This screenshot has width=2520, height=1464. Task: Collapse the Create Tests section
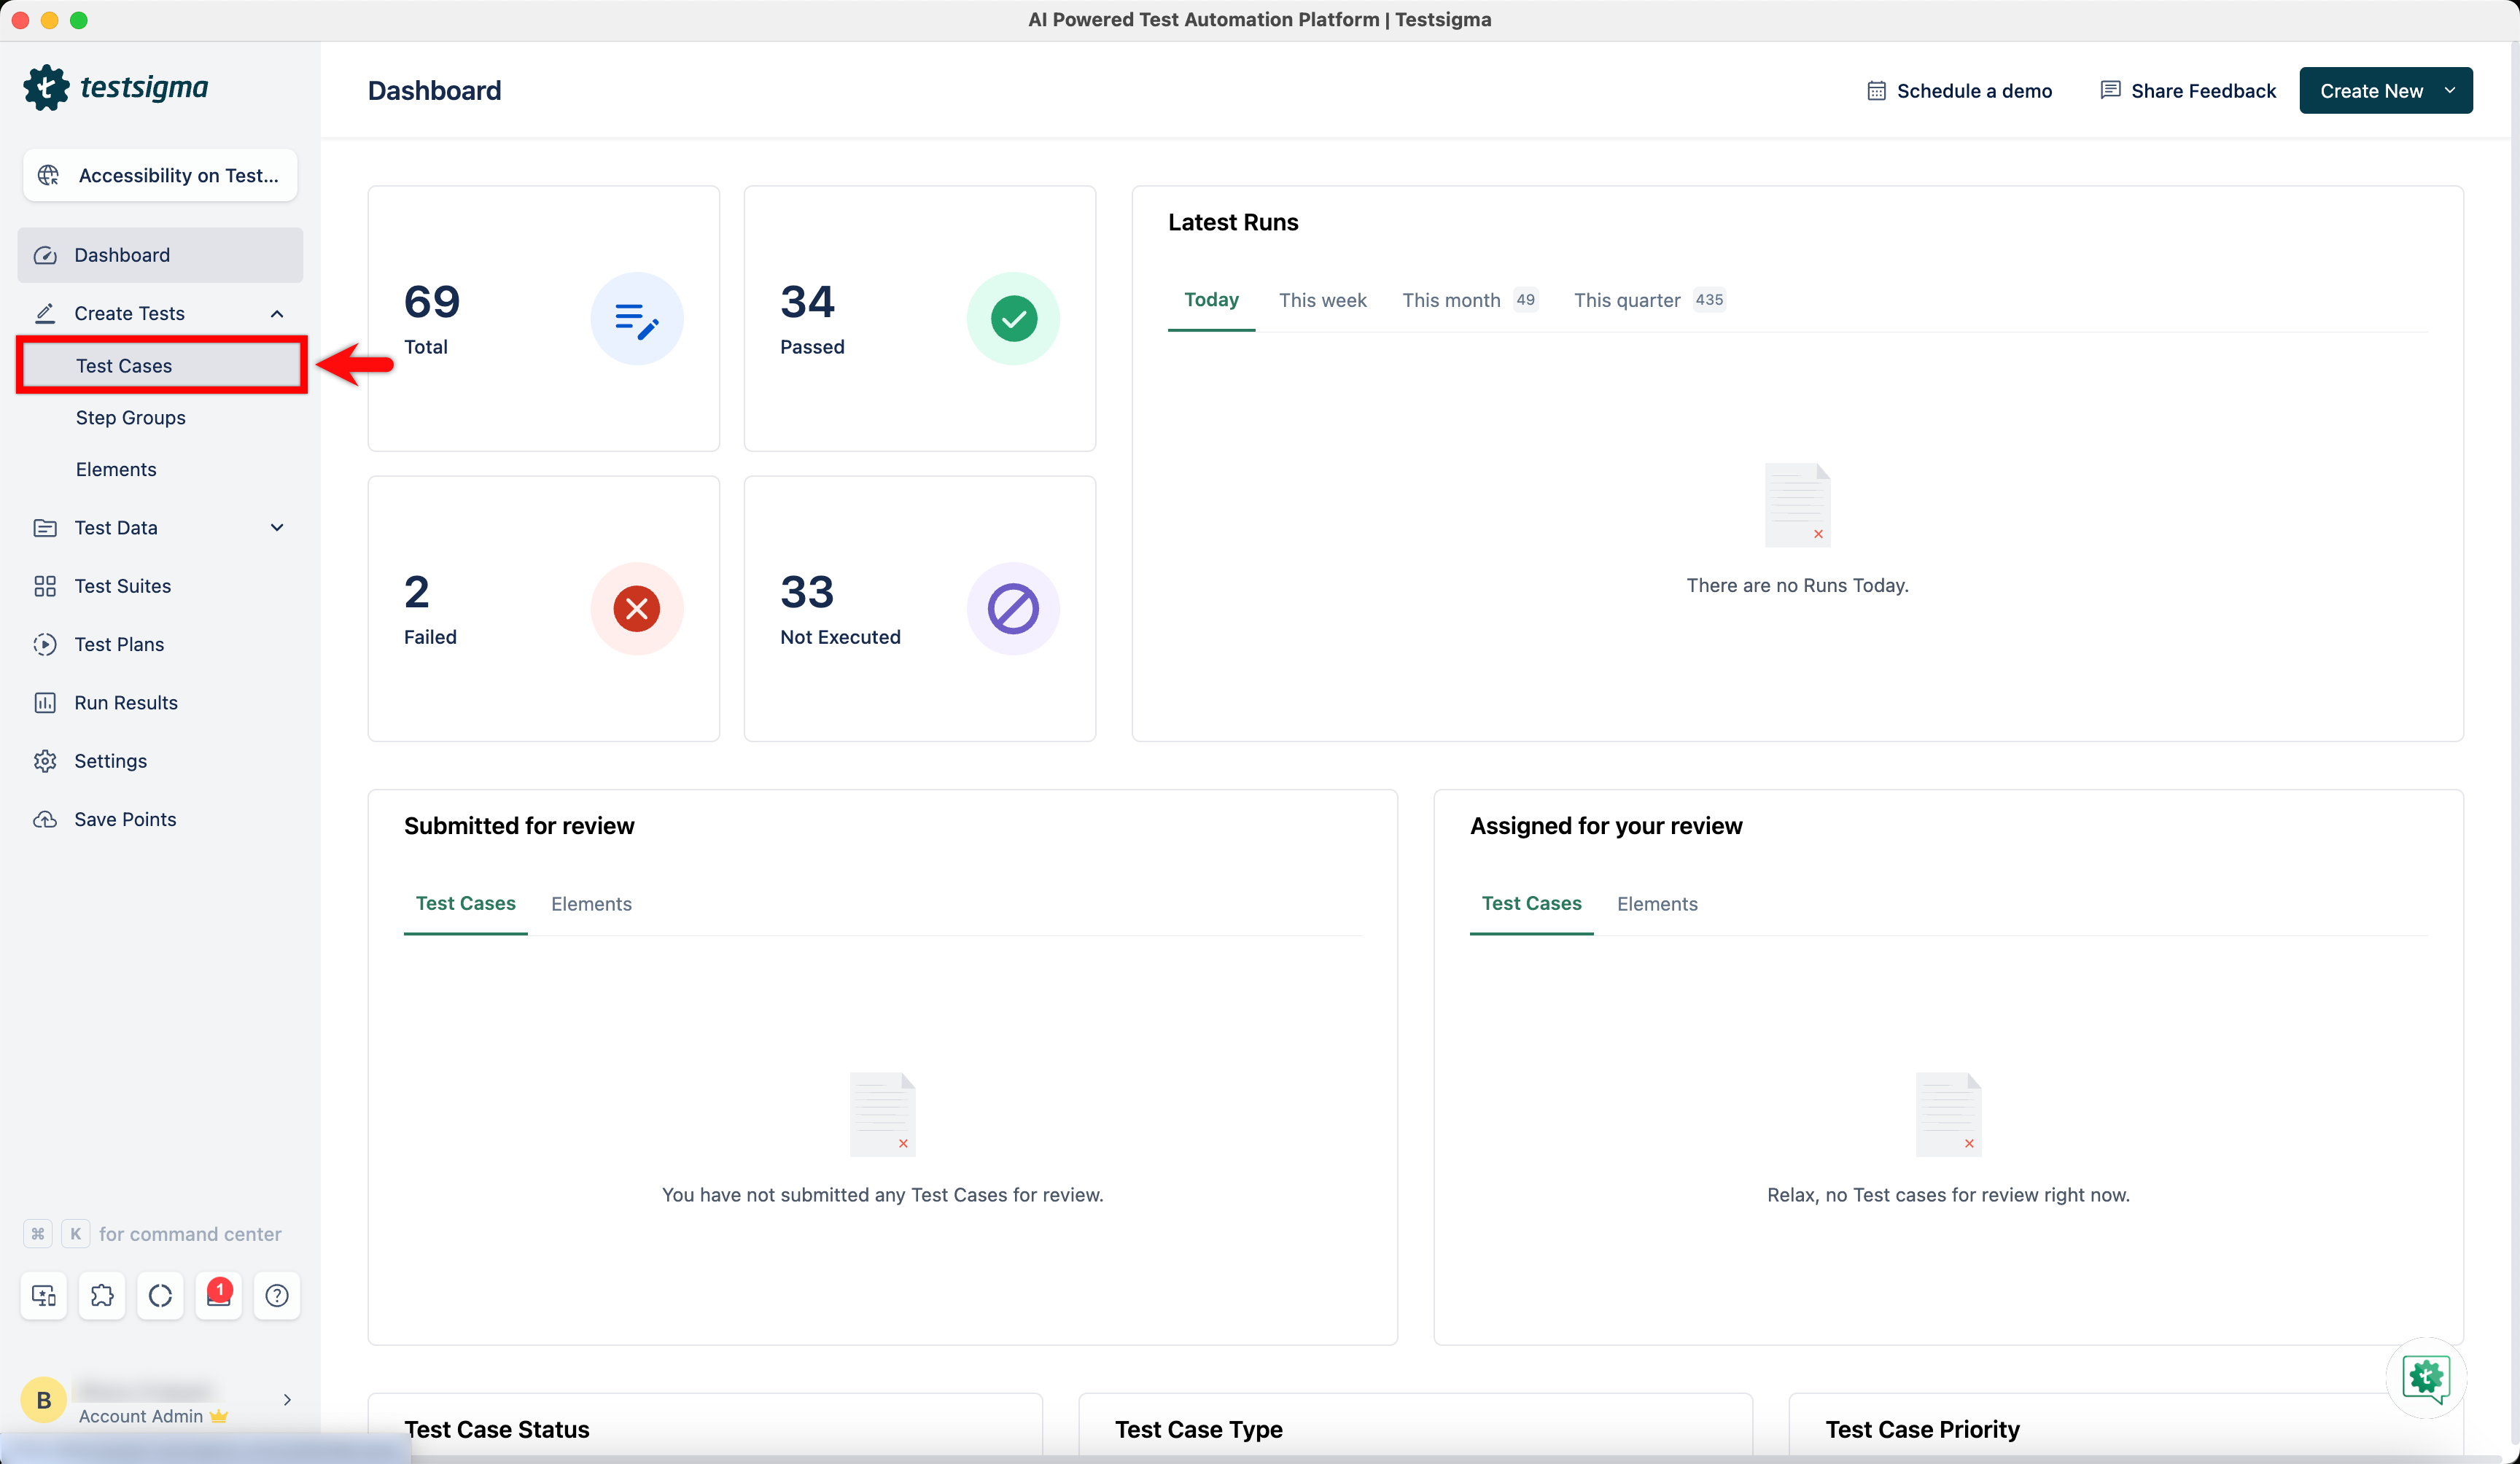point(277,314)
